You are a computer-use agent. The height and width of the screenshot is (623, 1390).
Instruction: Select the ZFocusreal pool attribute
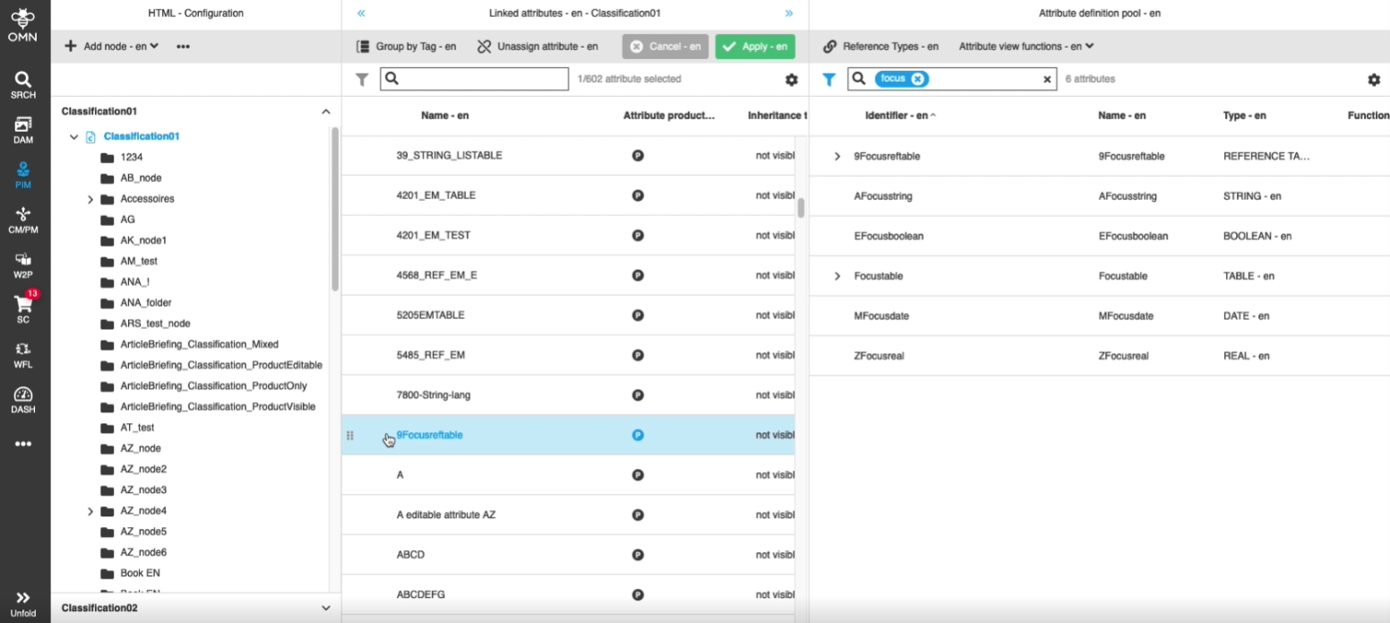[1099, 356]
